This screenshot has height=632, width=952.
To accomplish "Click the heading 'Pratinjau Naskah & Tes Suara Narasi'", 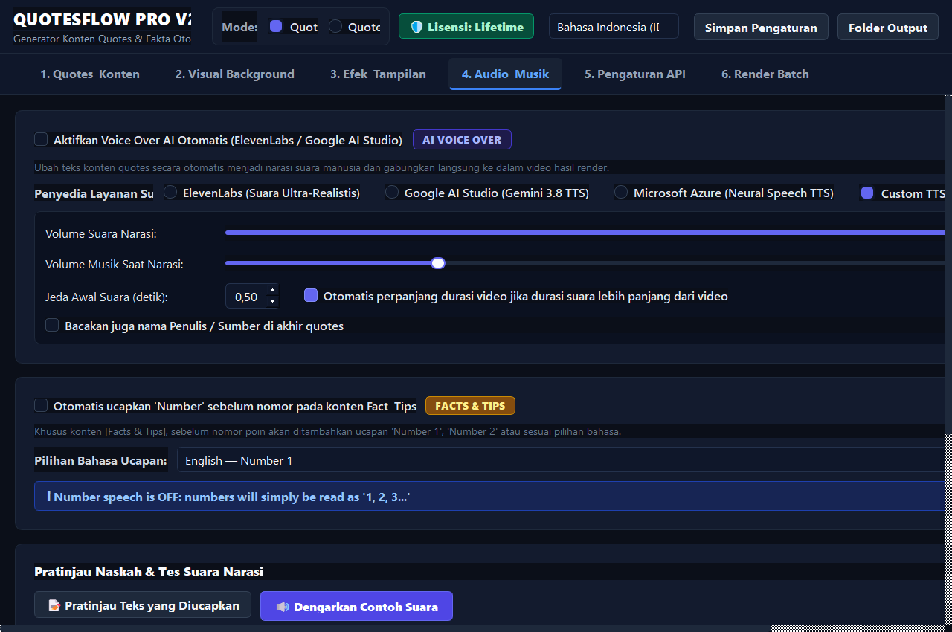I will 149,572.
